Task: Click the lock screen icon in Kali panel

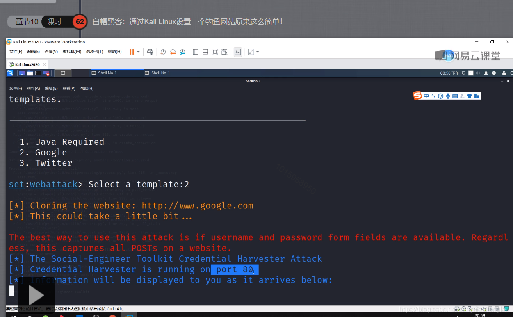Action: click(504, 73)
